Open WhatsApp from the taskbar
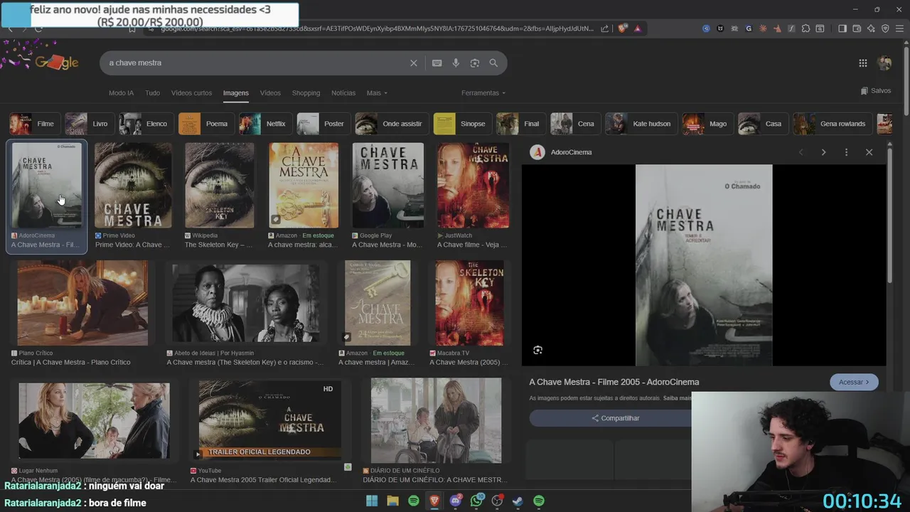Screen dimensions: 910x512 point(476,501)
